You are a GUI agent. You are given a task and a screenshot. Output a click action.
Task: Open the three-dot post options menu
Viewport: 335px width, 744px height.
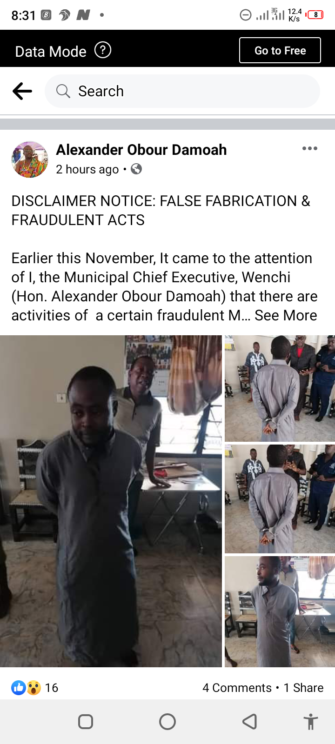(x=309, y=148)
